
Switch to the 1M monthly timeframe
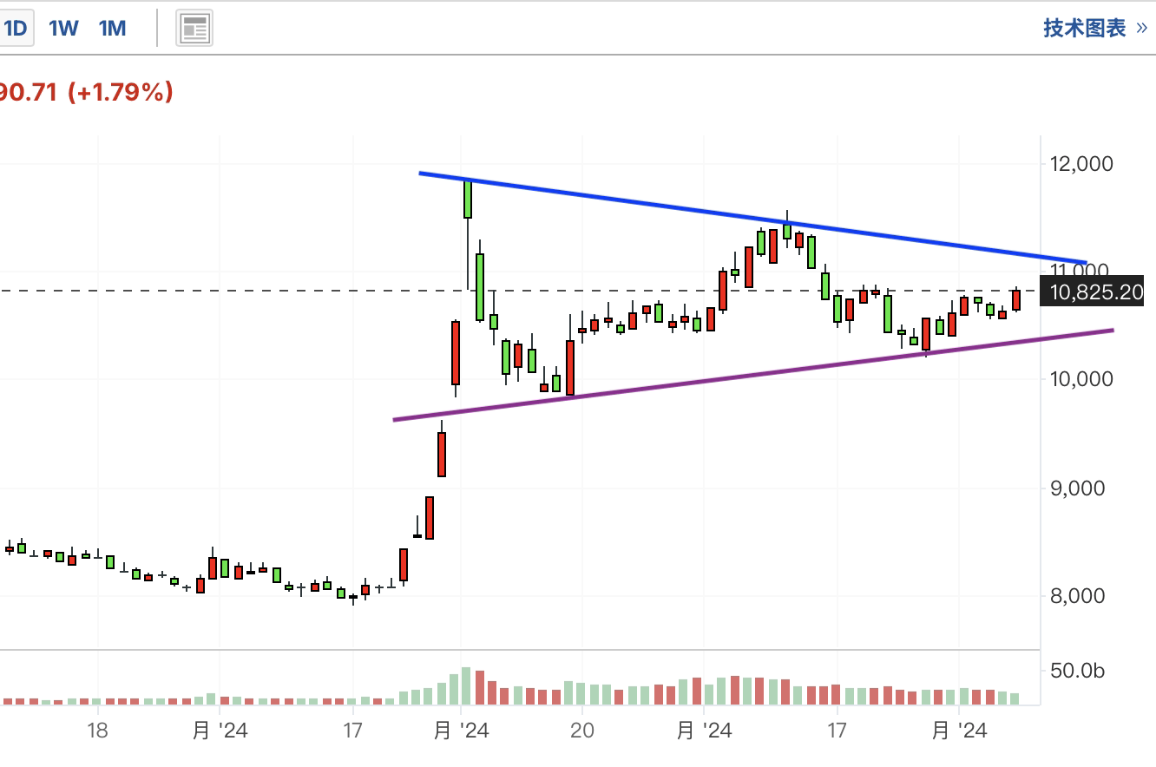(113, 29)
